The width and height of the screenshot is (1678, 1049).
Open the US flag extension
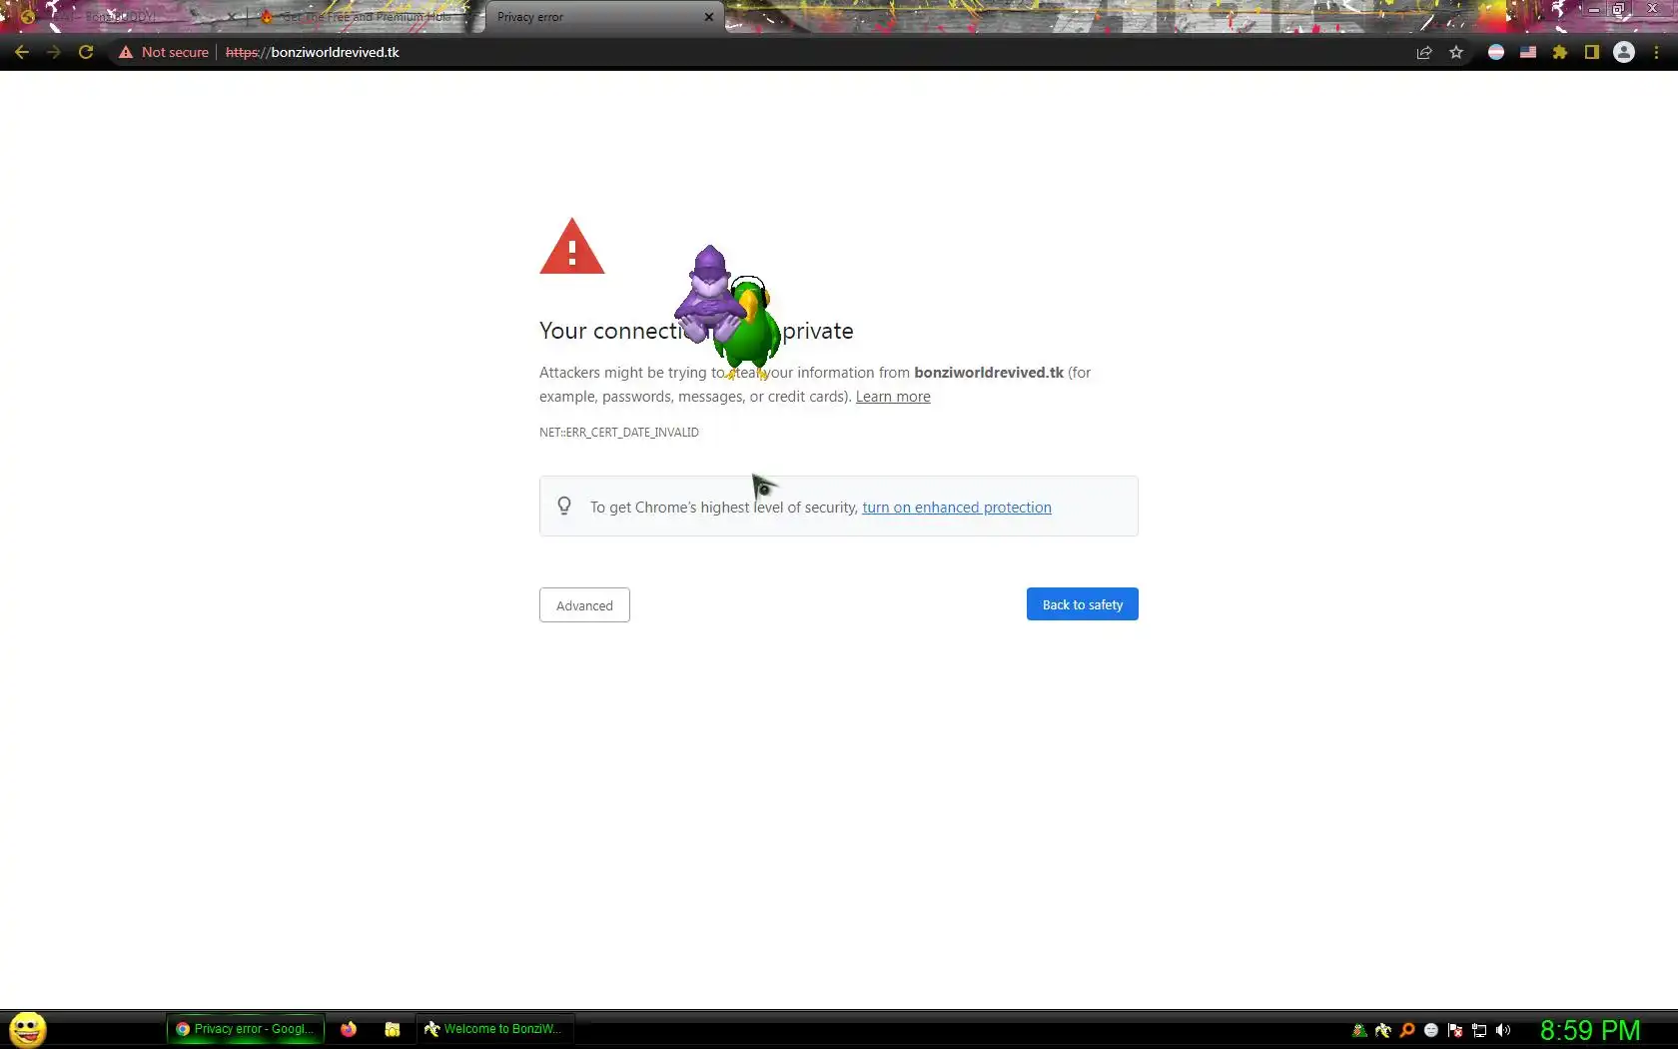pos(1528,52)
